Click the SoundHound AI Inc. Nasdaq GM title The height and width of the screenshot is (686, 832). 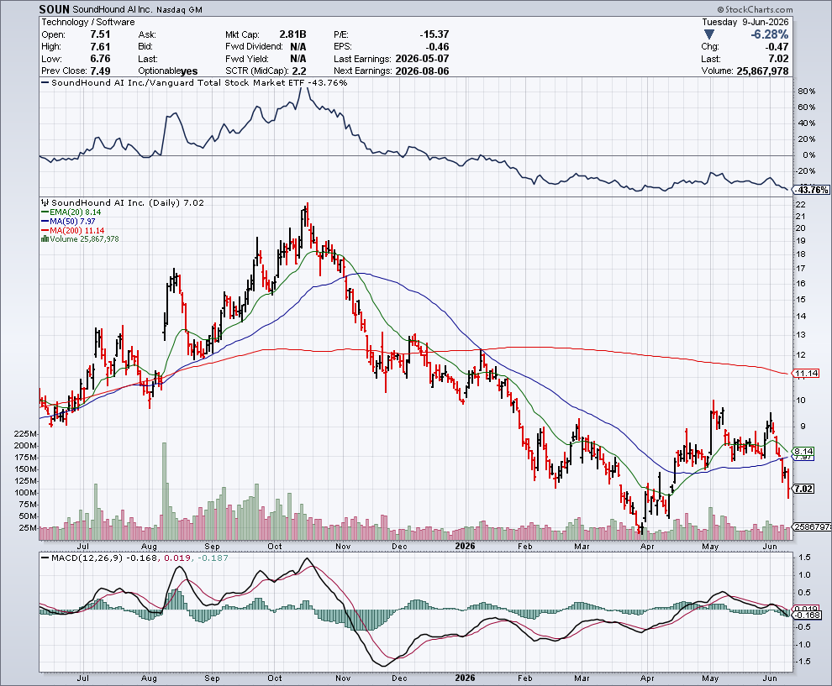click(137, 9)
